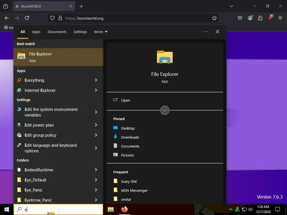Open the frequent onstar folder
Screen dimensions: 287x215
[126, 199]
